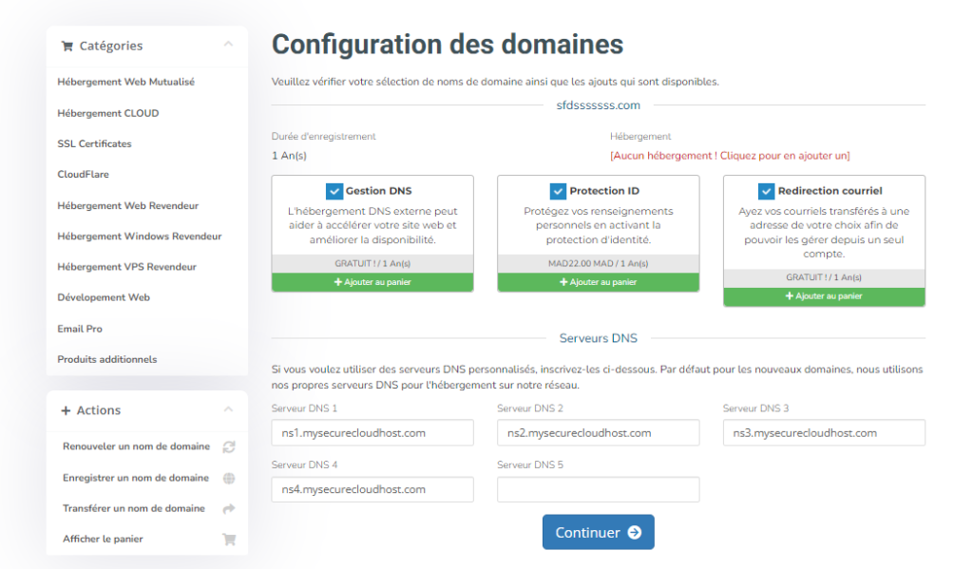Click the share arrow icon beside Transférer
This screenshot has height=569, width=973.
click(228, 509)
